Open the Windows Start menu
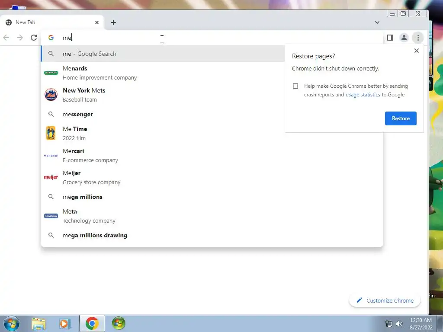This screenshot has width=443, height=332. 12,323
